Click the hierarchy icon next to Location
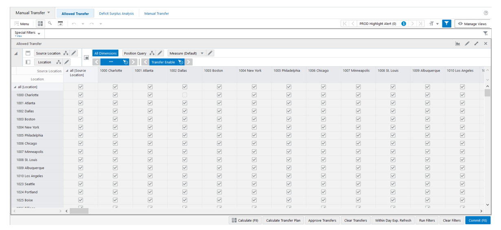The width and height of the screenshot is (501, 230). (x=59, y=62)
